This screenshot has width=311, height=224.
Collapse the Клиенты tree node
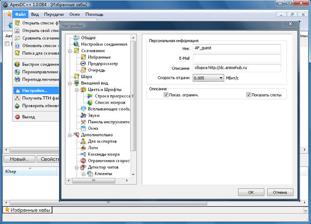point(83,174)
